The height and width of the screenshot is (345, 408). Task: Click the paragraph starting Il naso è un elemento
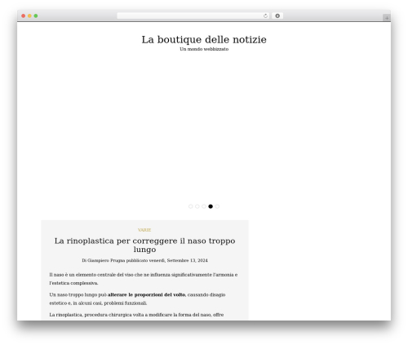144,279
